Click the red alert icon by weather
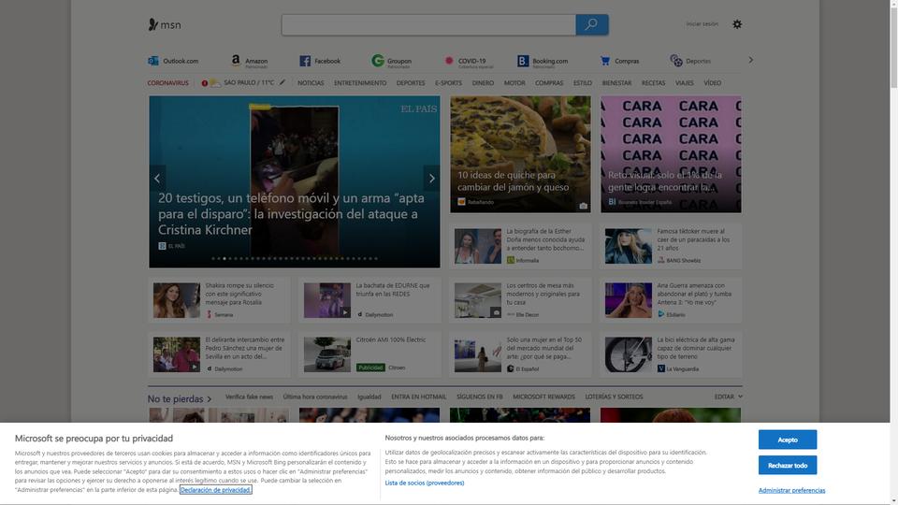This screenshot has height=505, width=898. [205, 83]
